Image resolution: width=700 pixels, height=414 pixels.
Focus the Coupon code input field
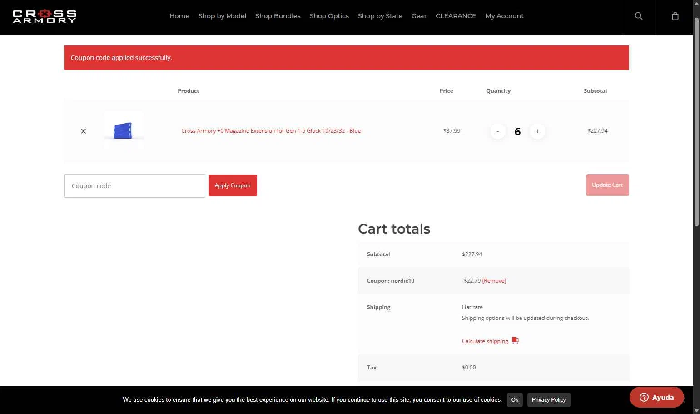pyautogui.click(x=134, y=186)
